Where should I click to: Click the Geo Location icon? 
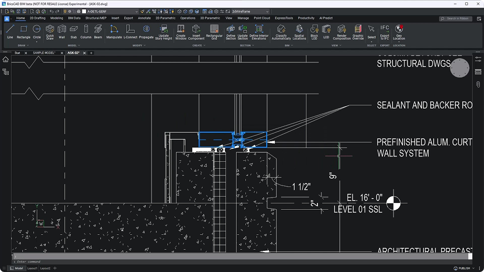399,32
